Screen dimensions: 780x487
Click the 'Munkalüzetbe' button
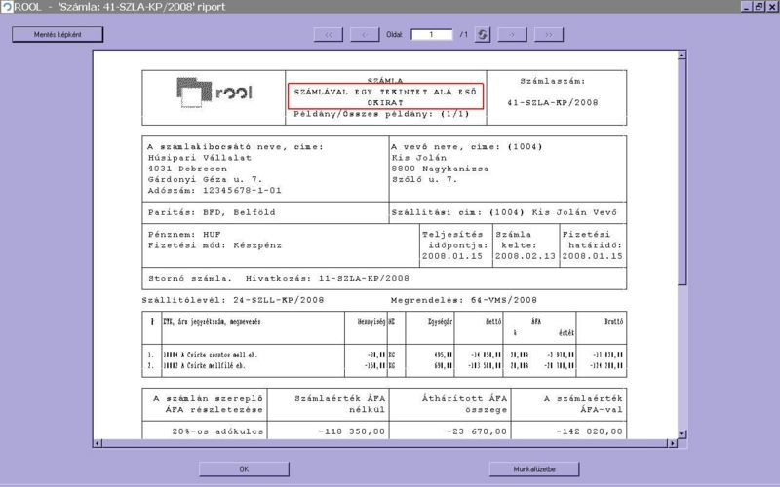coord(534,468)
